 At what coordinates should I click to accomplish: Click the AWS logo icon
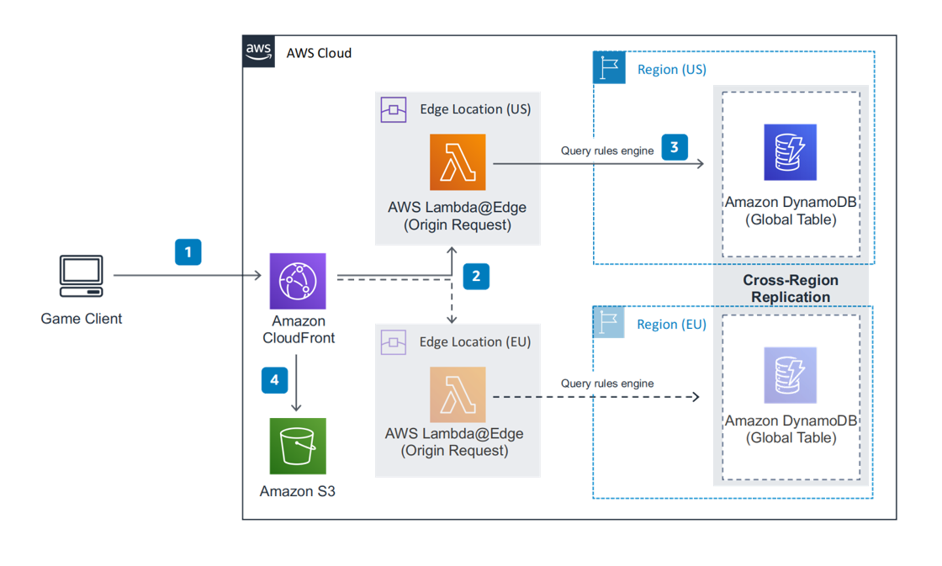[258, 51]
